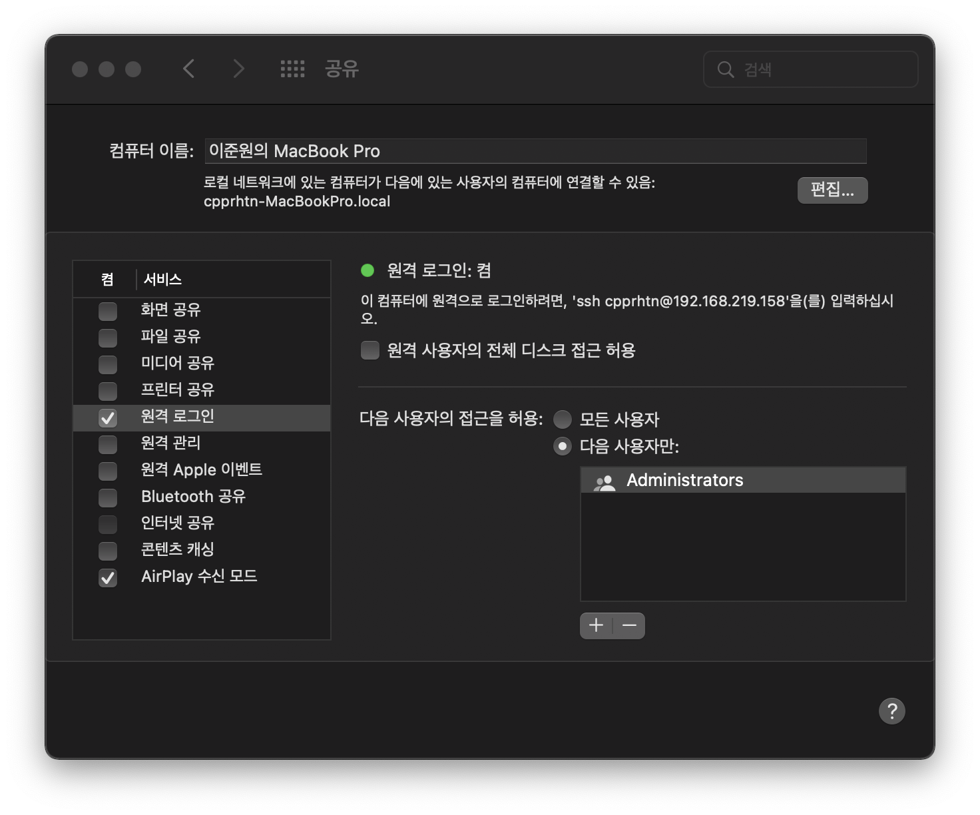This screenshot has width=980, height=815.
Task: Select 원격 로그인 service row
Action: [x=202, y=417]
